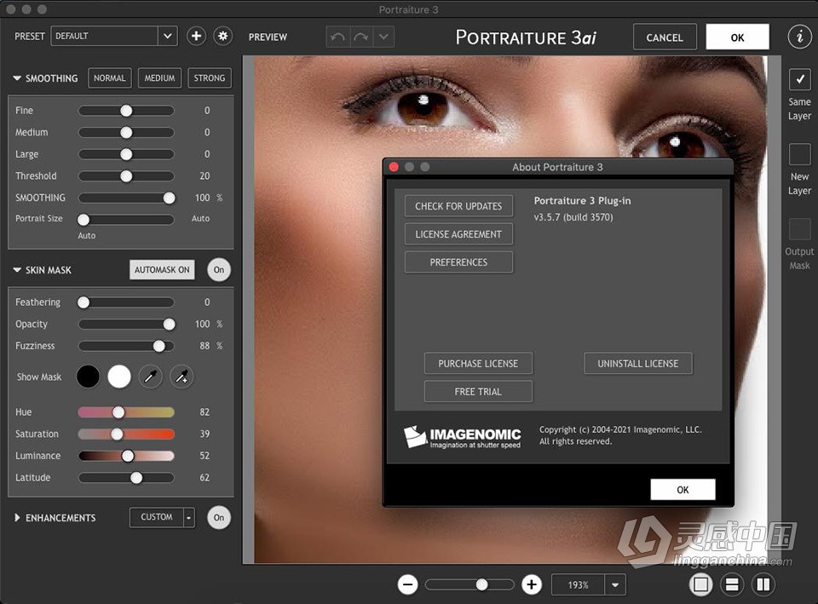The image size is (818, 604).
Task: Click the Latitude slider handle
Action: tap(136, 478)
